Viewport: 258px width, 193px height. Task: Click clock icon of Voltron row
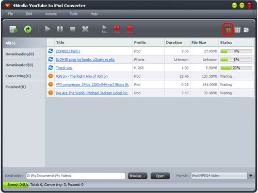coord(51,76)
